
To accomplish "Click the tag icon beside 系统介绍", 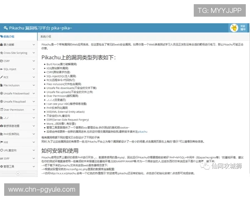I will coord(2,37).
